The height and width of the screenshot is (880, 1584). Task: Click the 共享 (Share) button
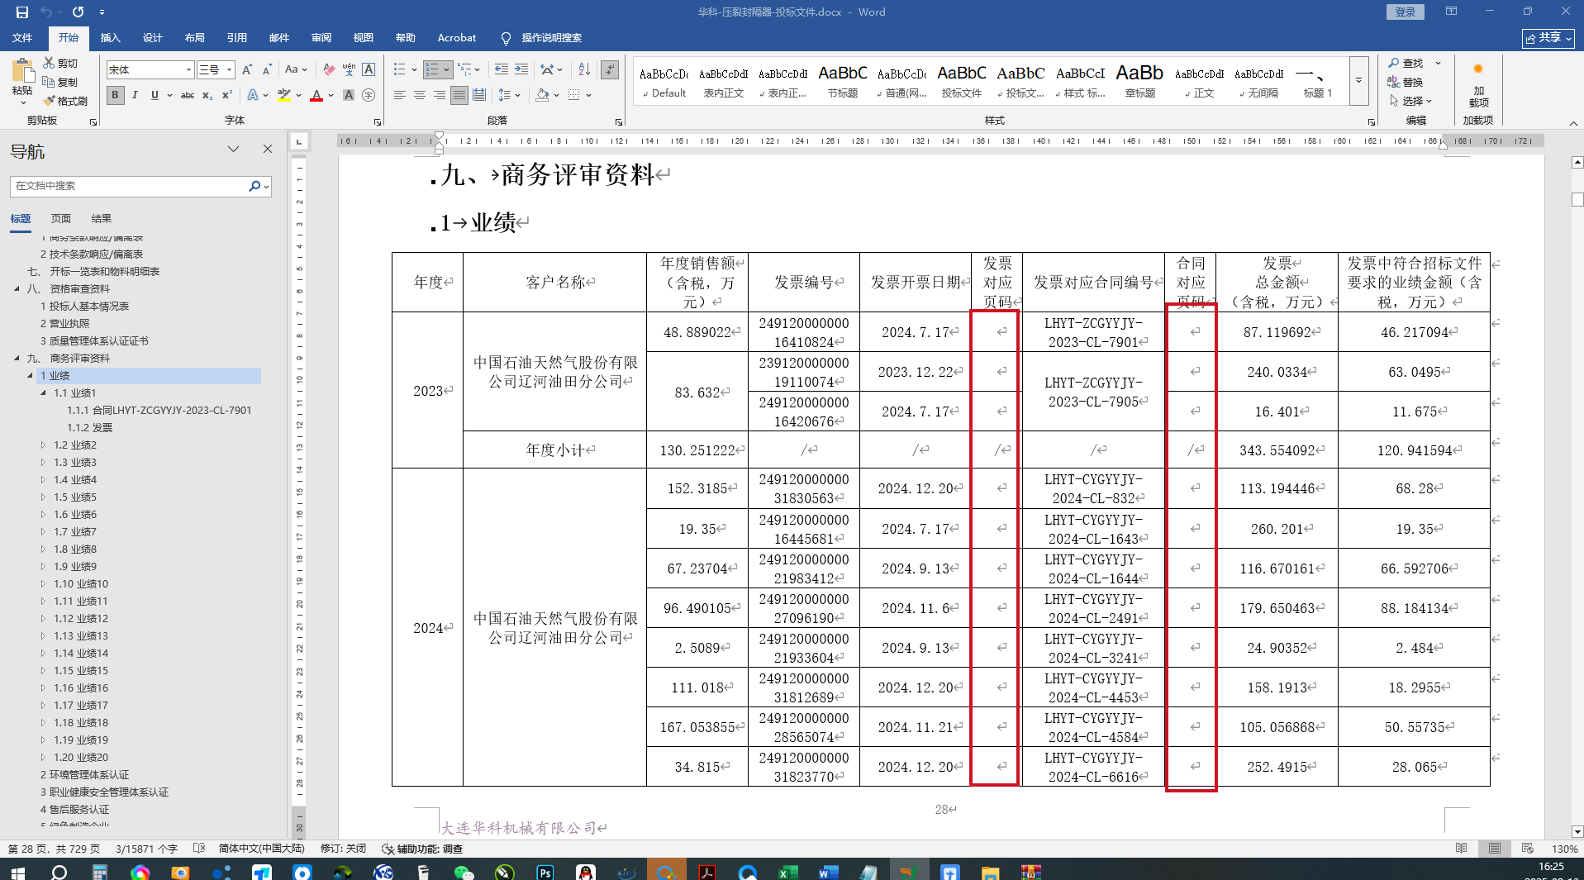1548,38
